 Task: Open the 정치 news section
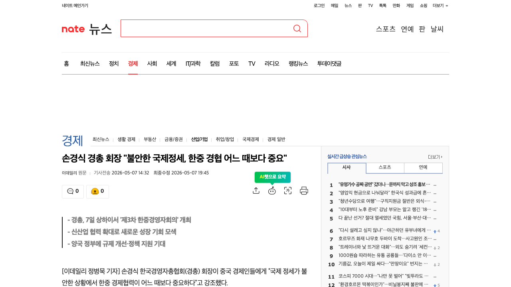(114, 64)
